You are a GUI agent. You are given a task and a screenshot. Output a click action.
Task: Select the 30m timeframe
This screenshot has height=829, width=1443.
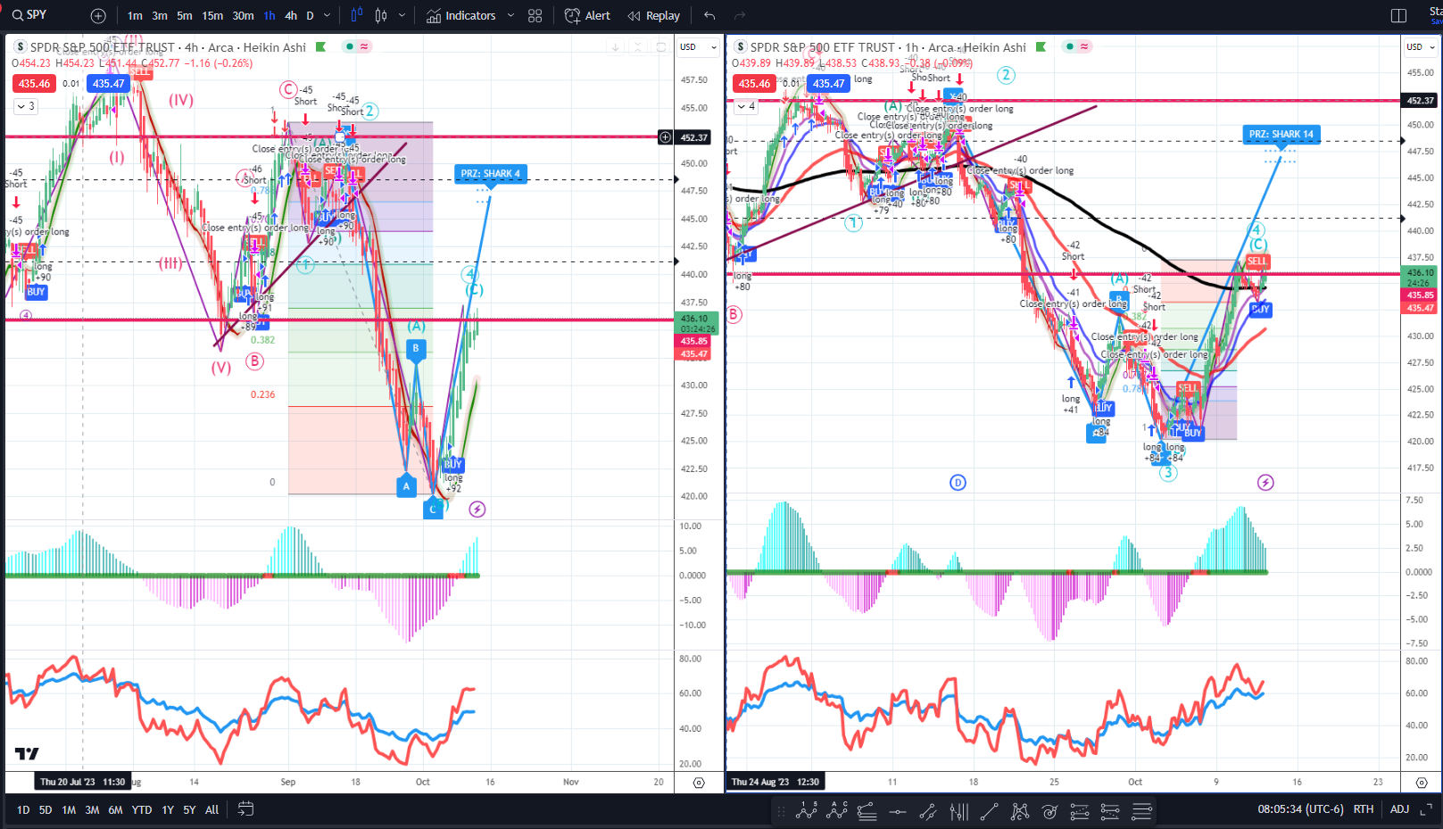pyautogui.click(x=243, y=16)
